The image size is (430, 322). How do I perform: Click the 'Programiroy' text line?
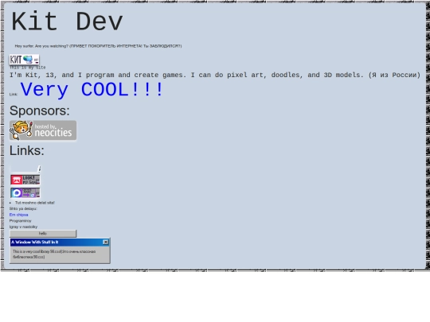coord(20,221)
